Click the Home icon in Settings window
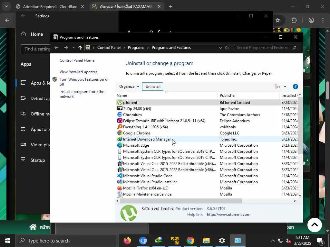 click(24, 34)
